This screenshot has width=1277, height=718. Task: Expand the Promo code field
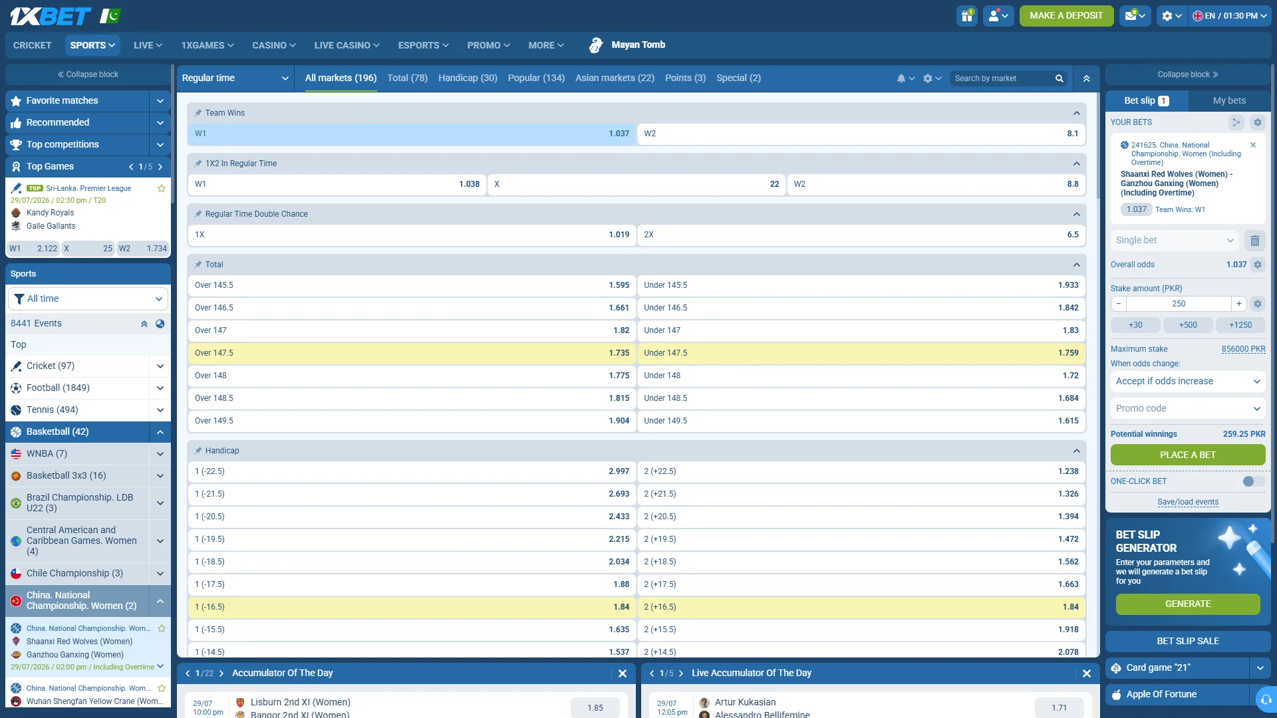(x=1188, y=409)
